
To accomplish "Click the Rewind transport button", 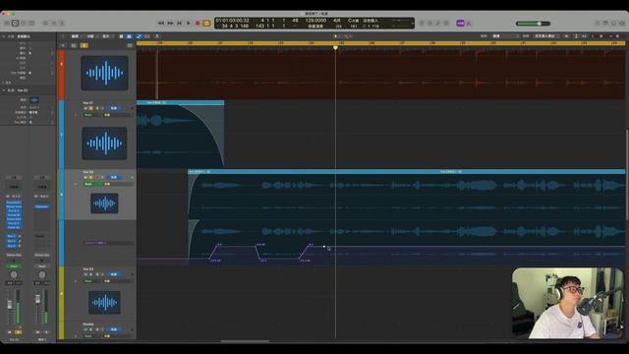I will pos(161,24).
